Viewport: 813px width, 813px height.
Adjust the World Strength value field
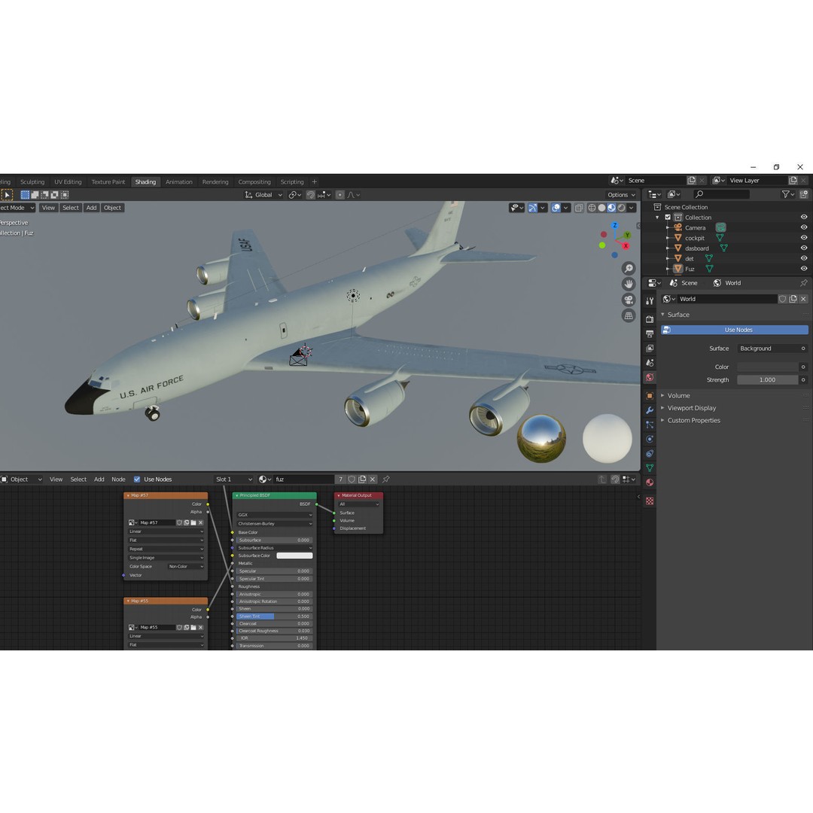767,379
